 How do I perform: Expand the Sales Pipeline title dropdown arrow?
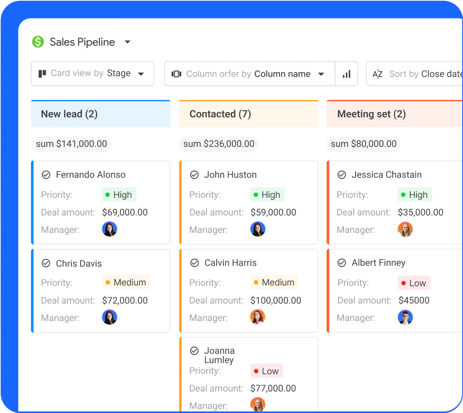point(127,42)
